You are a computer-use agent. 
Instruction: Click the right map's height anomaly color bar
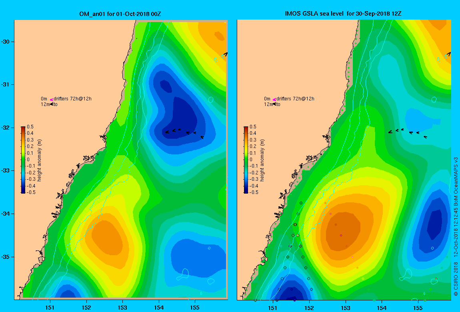tap(246, 160)
